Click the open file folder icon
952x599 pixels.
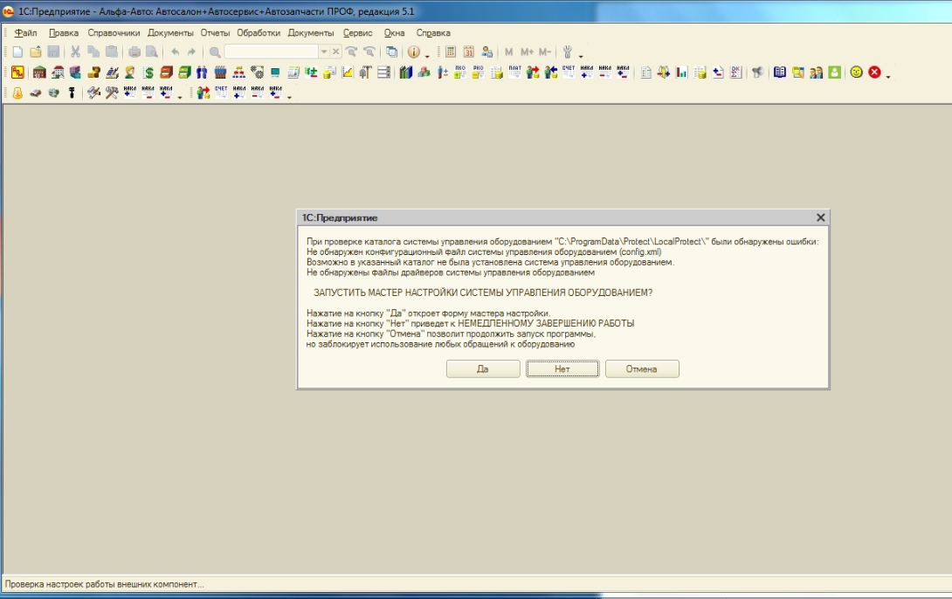35,52
